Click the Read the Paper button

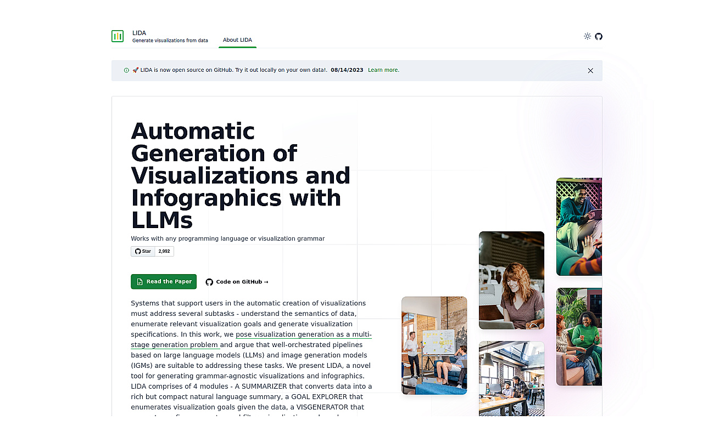(x=164, y=282)
